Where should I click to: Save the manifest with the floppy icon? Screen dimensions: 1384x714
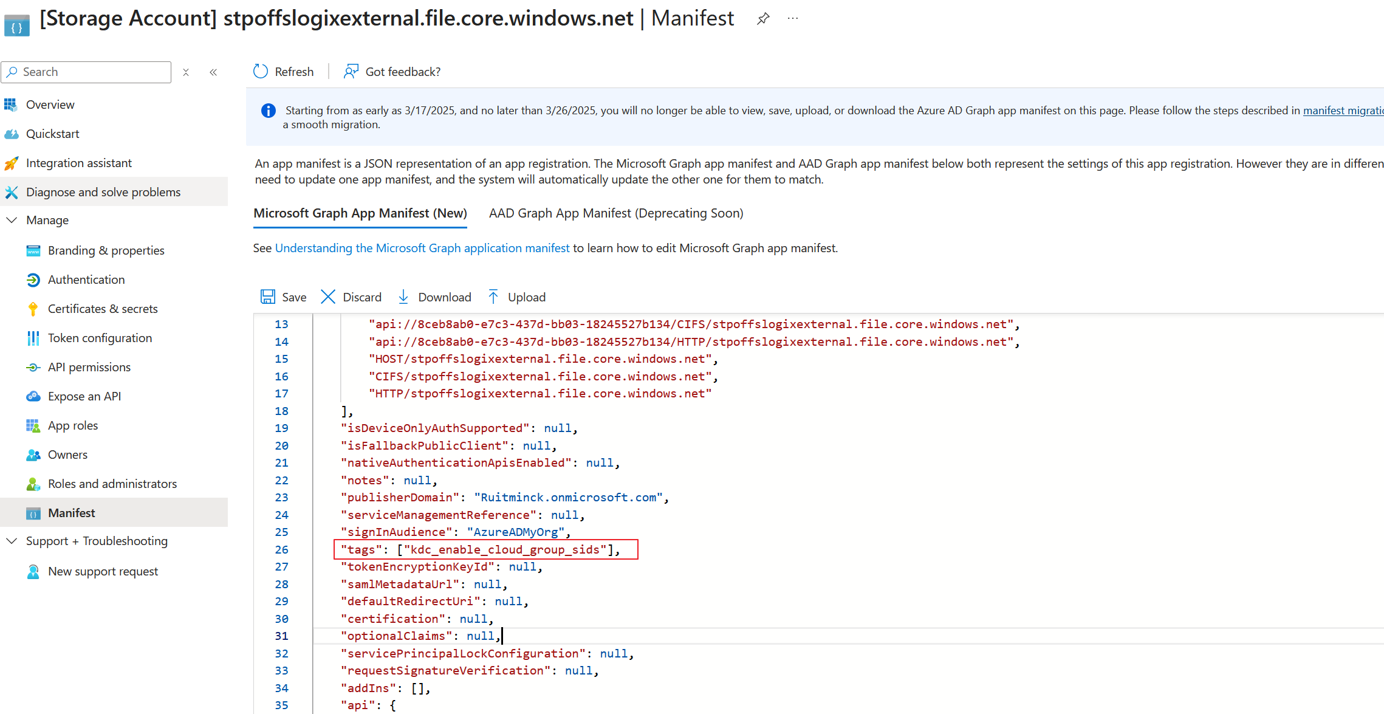pyautogui.click(x=268, y=297)
